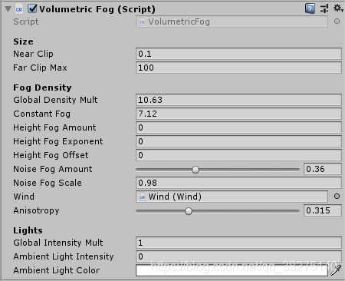345x281 pixels.
Task: Edit the Anisotropy 0.315 value field
Action: tap(323, 210)
